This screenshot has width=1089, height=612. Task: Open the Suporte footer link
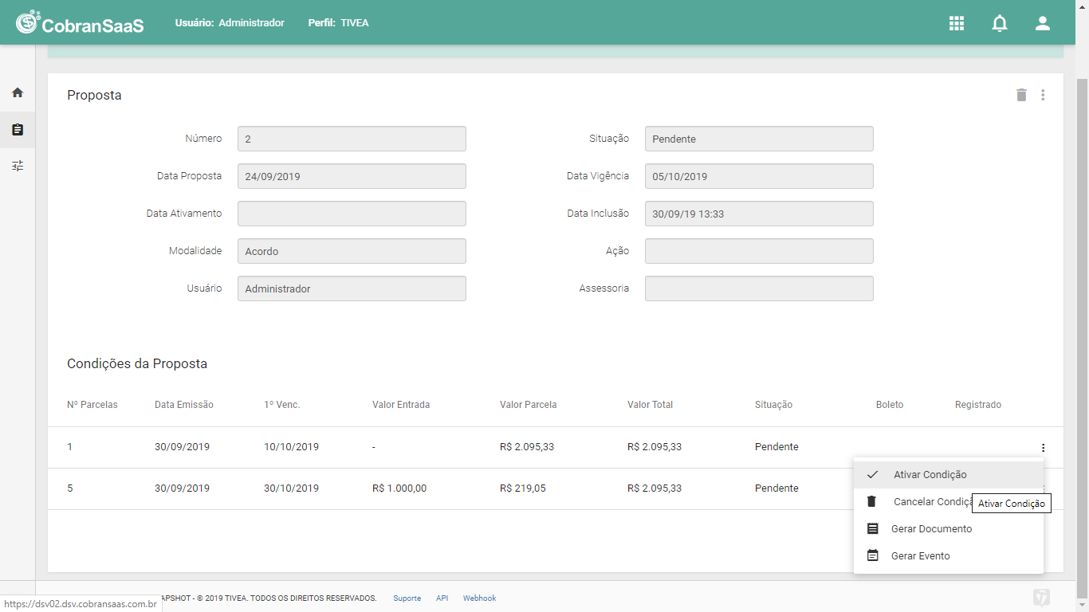click(x=407, y=598)
